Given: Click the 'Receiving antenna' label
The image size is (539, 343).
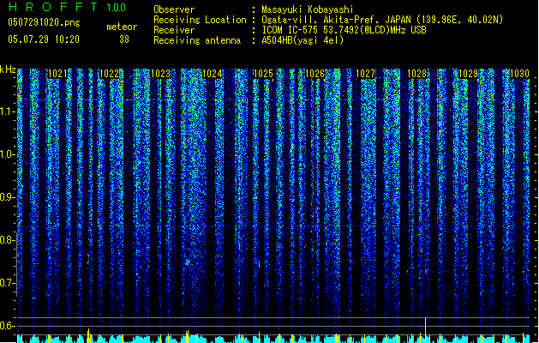Looking at the screenshot, I should click(197, 40).
